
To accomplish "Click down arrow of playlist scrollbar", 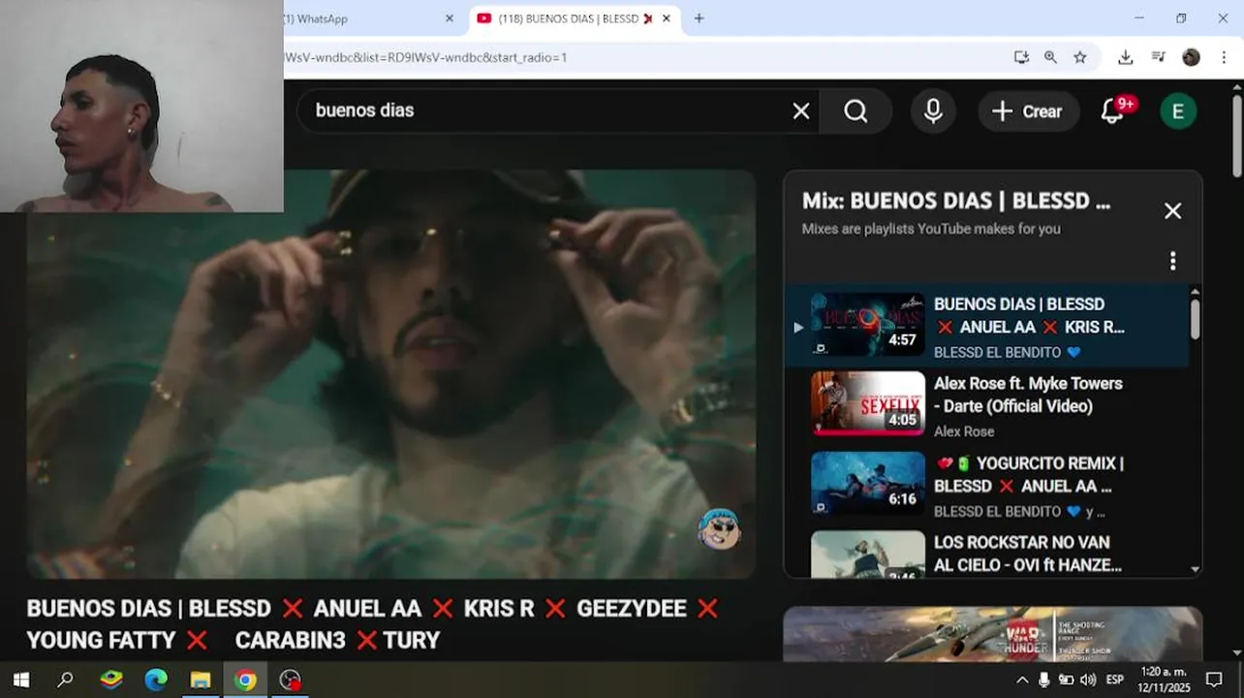I will [x=1195, y=570].
